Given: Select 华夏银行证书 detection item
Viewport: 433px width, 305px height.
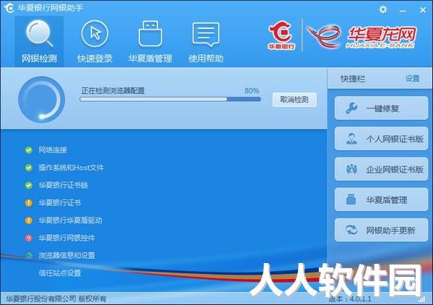Looking at the screenshot, I should click(60, 202).
